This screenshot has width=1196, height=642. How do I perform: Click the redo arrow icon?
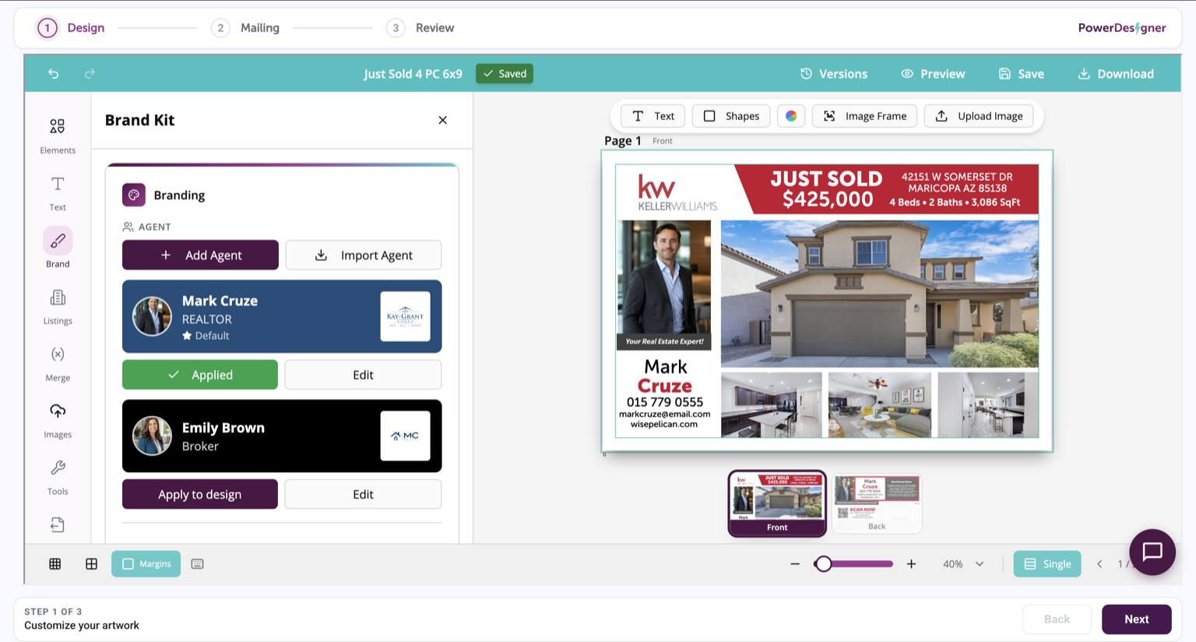pyautogui.click(x=90, y=73)
